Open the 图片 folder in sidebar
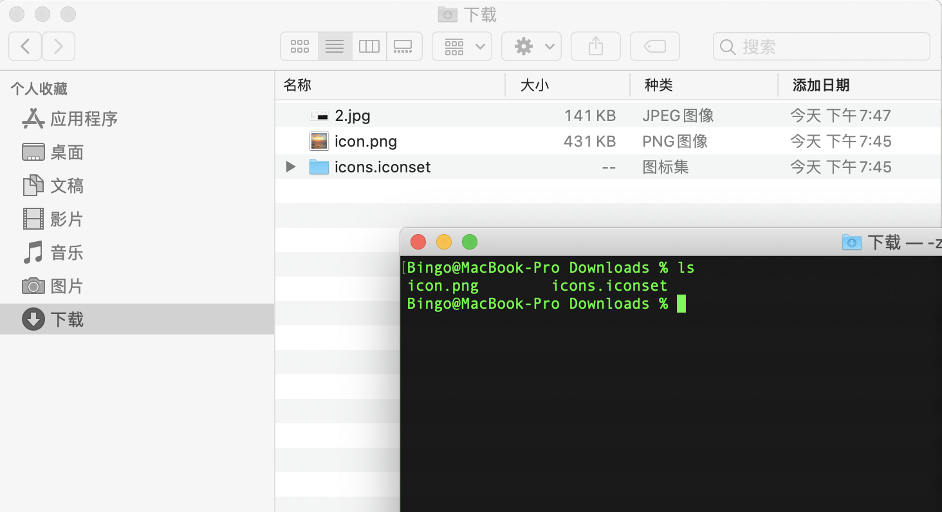The width and height of the screenshot is (942, 512). pos(66,286)
